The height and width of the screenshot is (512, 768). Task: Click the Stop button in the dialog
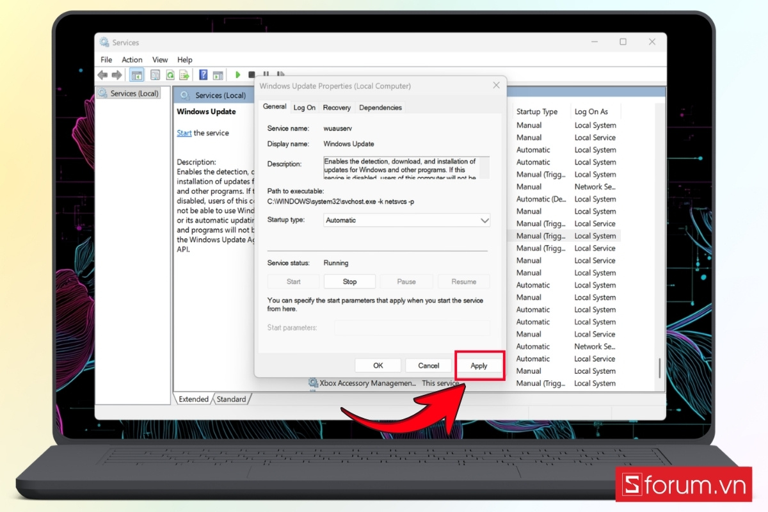point(349,282)
